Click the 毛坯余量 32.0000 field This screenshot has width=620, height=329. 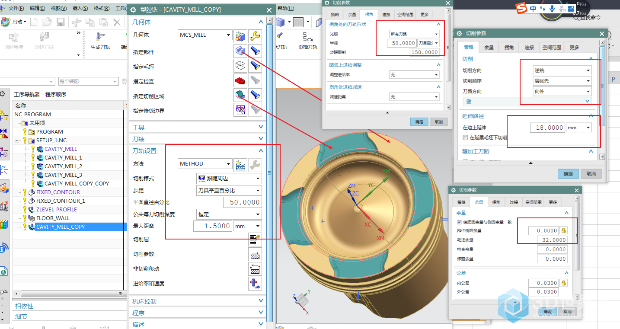click(552, 240)
